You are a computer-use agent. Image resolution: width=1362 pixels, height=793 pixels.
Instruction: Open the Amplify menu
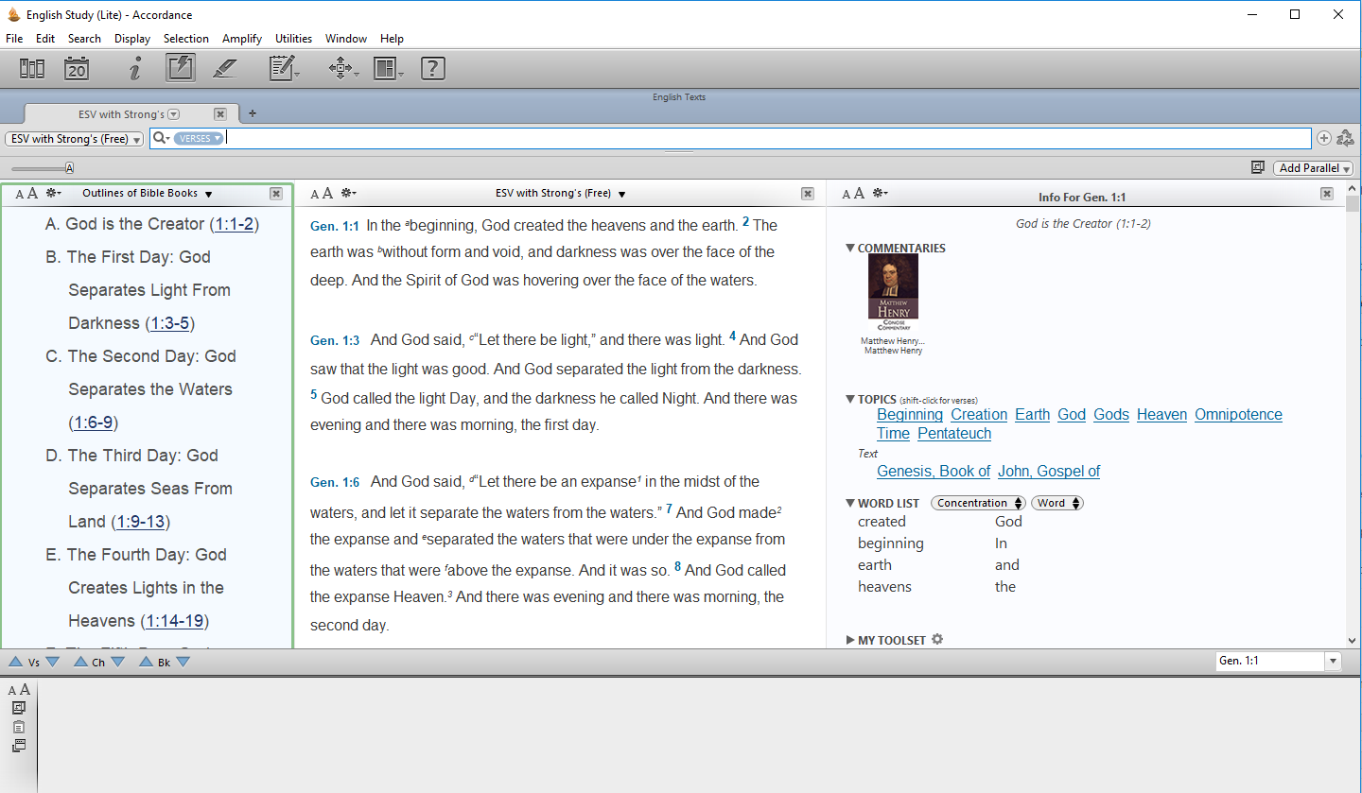(x=242, y=39)
